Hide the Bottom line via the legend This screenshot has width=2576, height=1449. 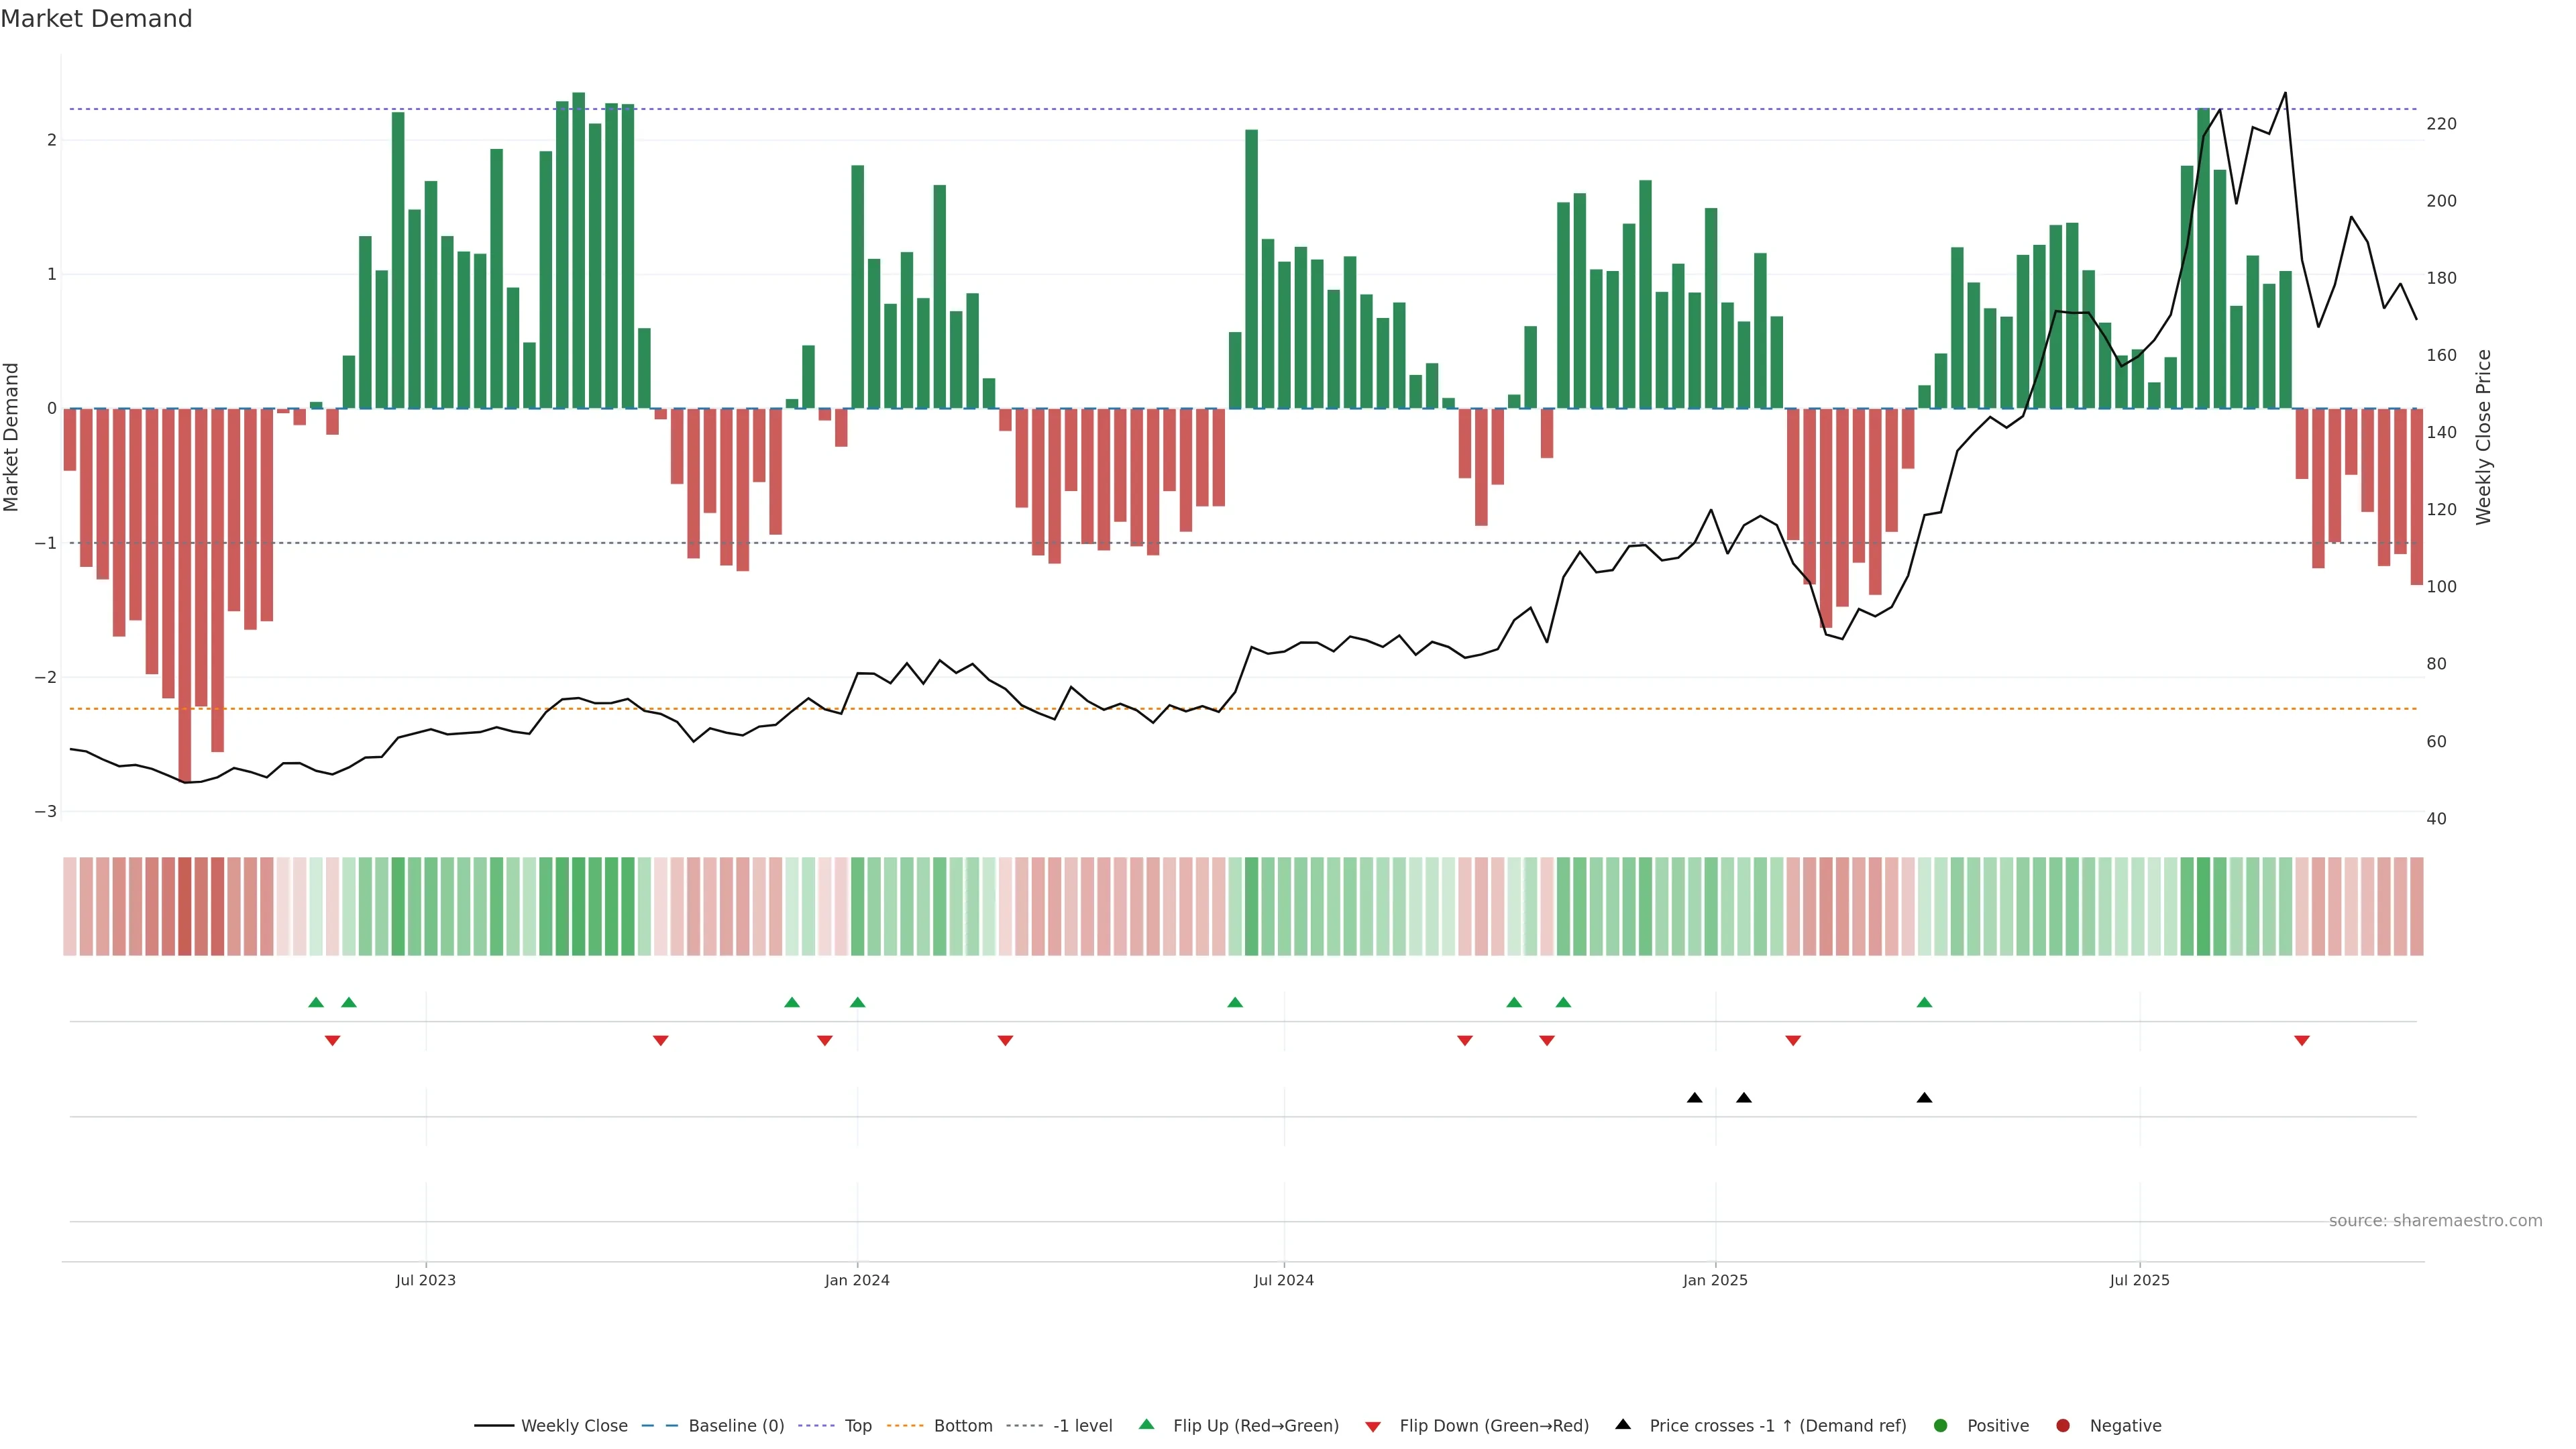tap(962, 1426)
